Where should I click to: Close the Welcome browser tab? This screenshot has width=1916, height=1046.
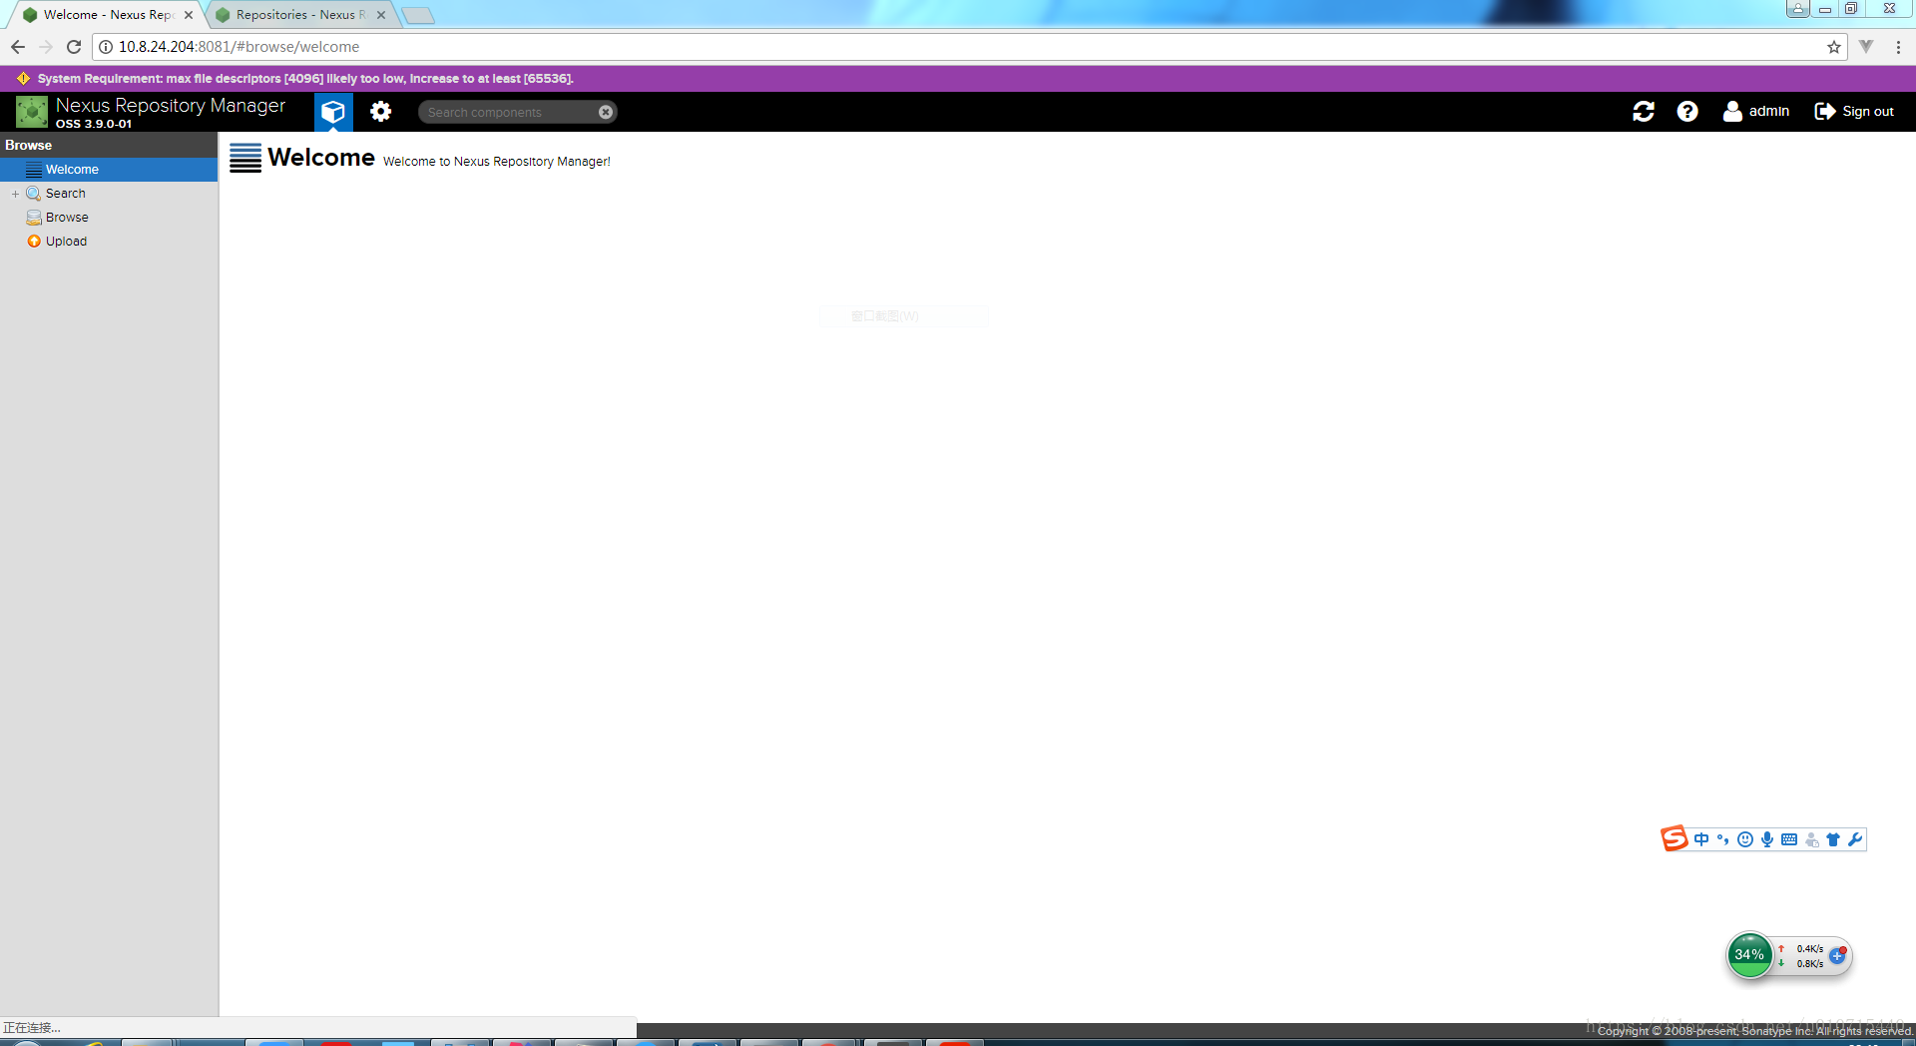point(189,15)
